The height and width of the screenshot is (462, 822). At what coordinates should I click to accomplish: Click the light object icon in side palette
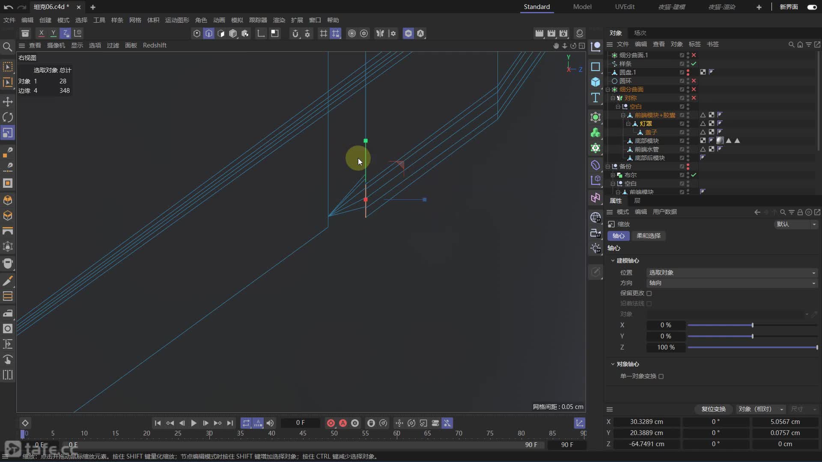[x=596, y=249]
